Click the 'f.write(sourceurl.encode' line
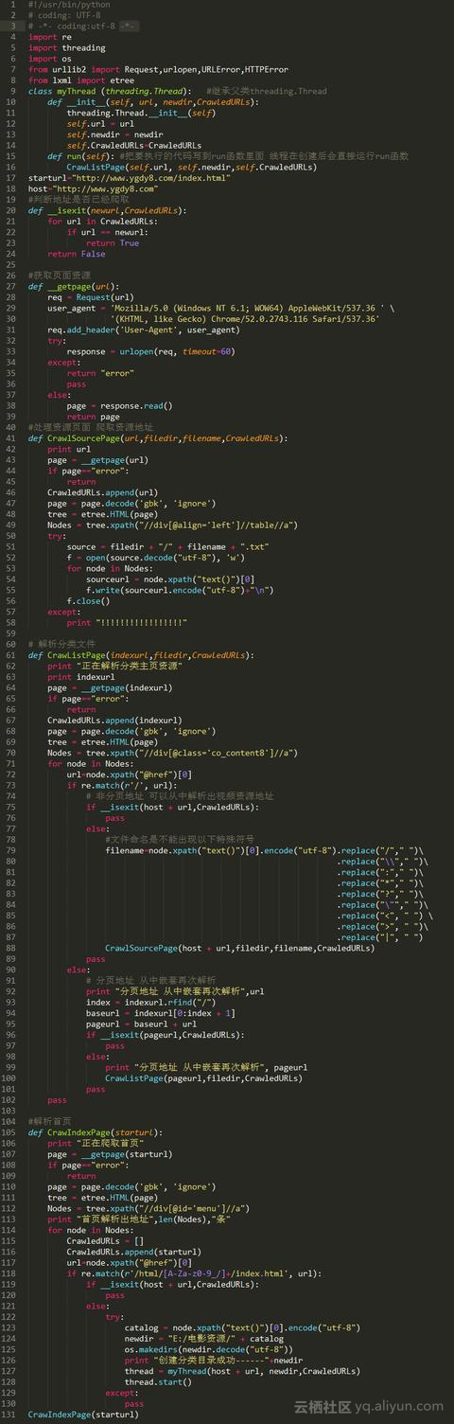Image resolution: width=454 pixels, height=1424 pixels. 180,589
